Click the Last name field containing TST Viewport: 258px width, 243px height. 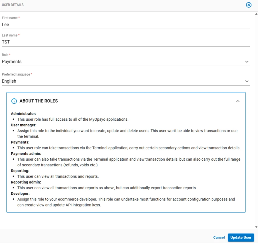tap(126, 42)
